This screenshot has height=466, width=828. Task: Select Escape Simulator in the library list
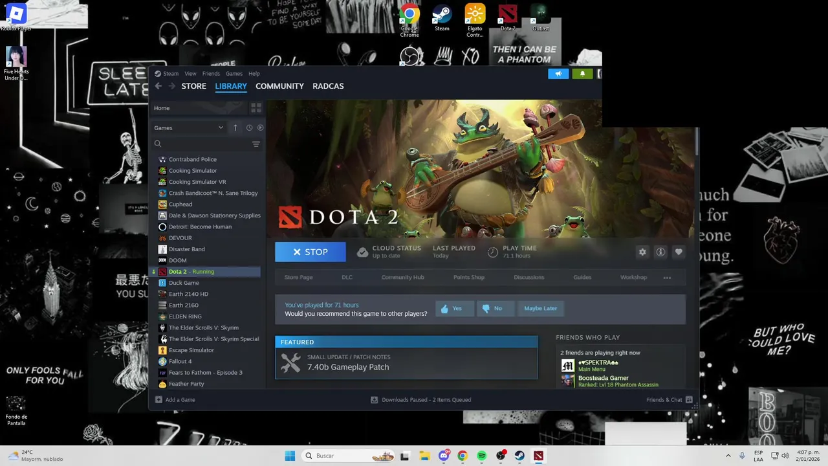206,350
